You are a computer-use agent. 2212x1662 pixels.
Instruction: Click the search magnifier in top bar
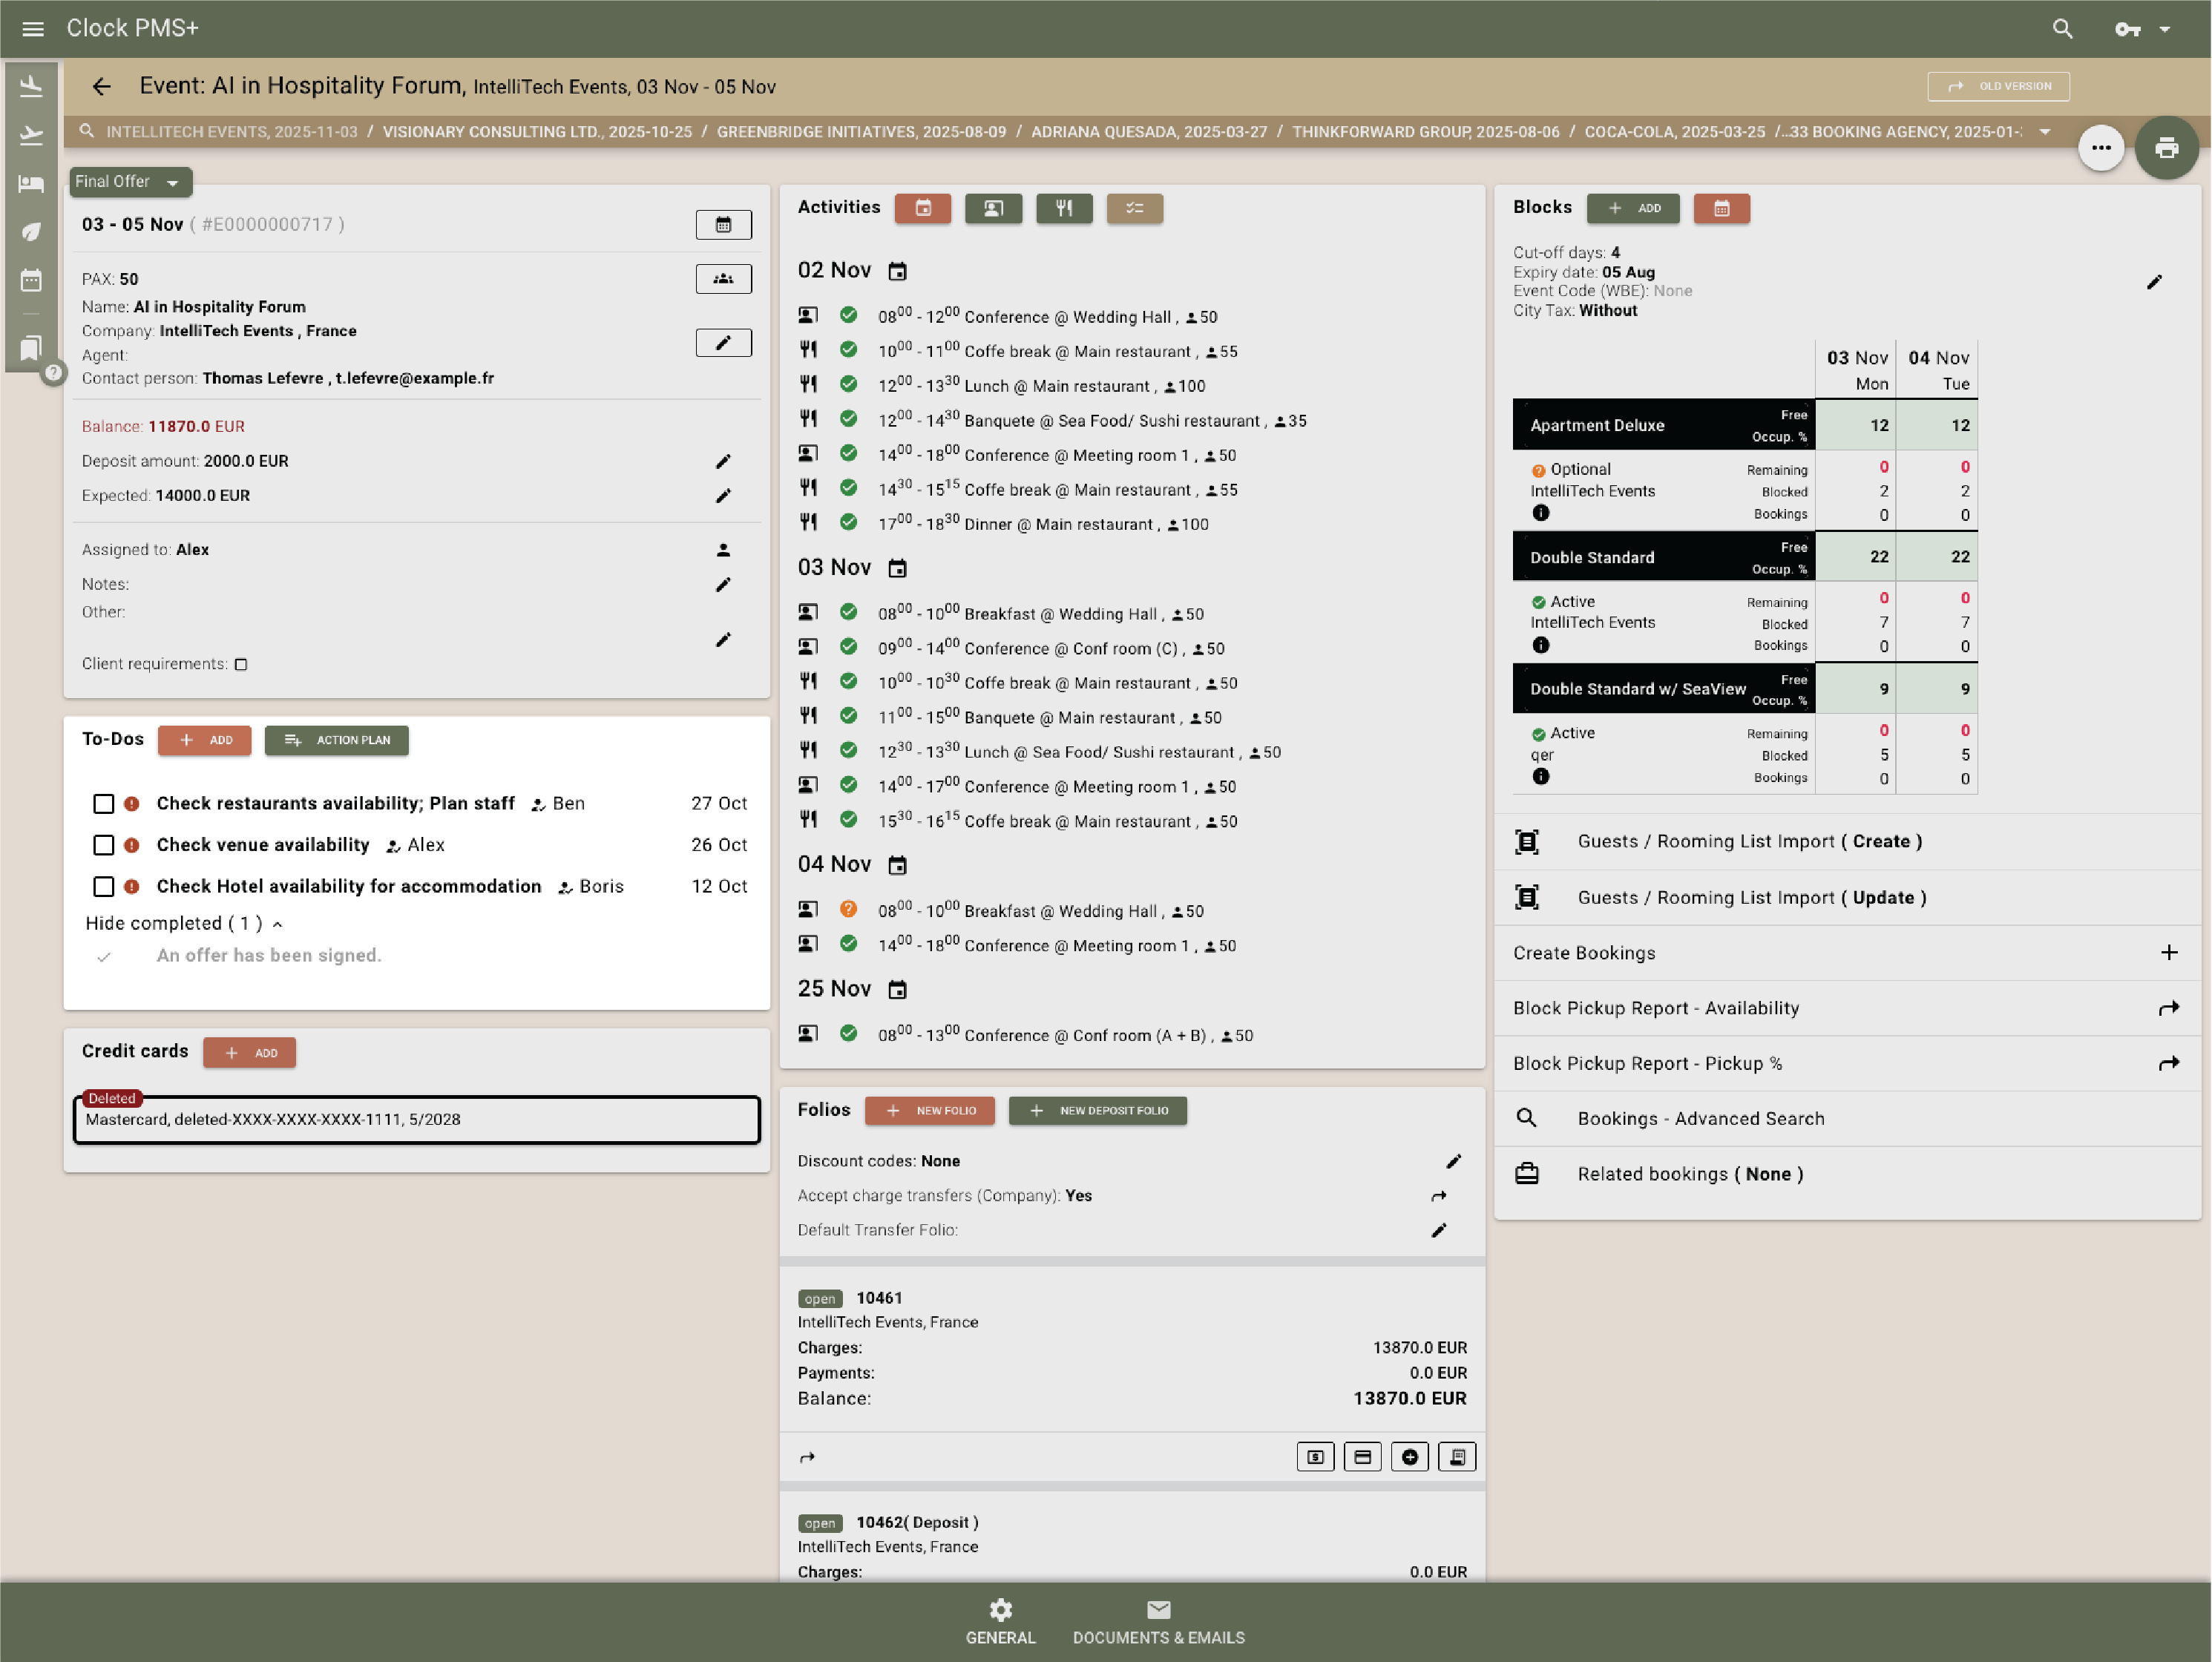pos(2062,29)
